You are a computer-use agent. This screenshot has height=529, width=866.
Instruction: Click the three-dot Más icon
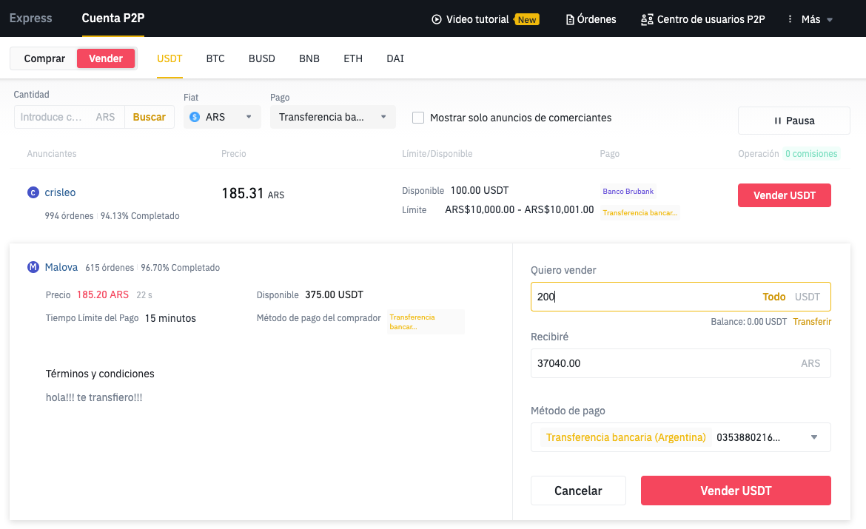tap(790, 19)
